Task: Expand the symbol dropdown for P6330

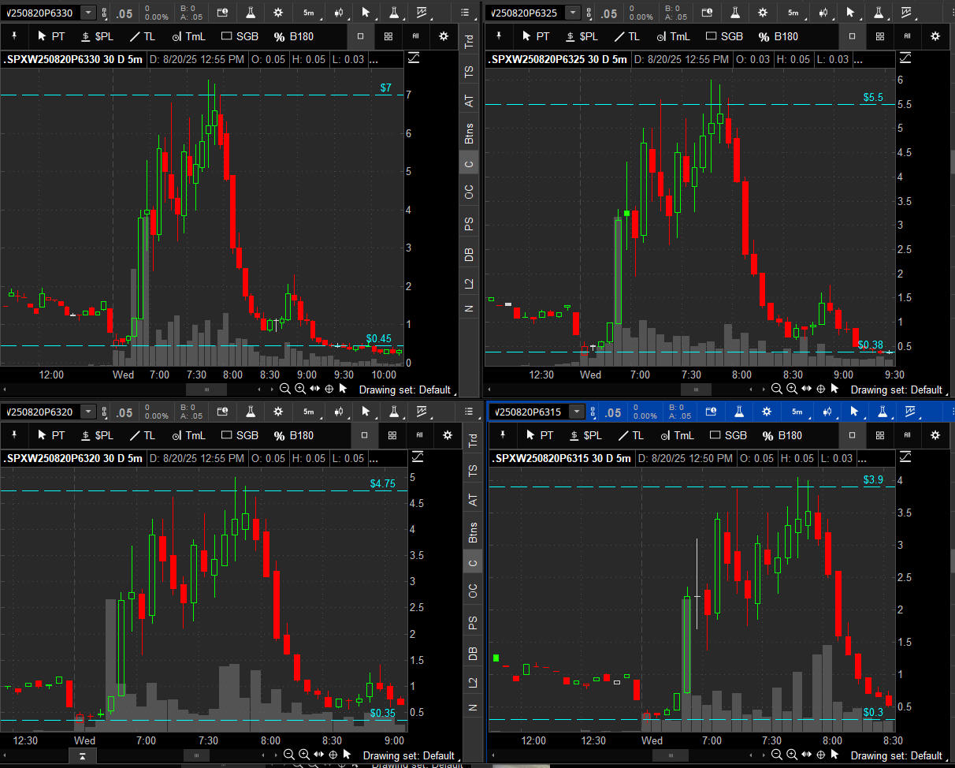Action: coord(87,13)
